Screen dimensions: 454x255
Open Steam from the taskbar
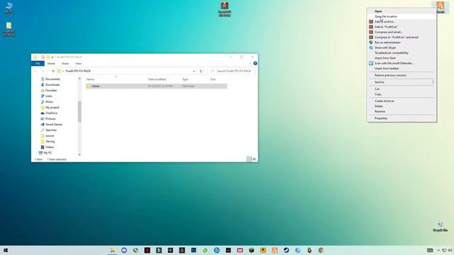(x=286, y=250)
